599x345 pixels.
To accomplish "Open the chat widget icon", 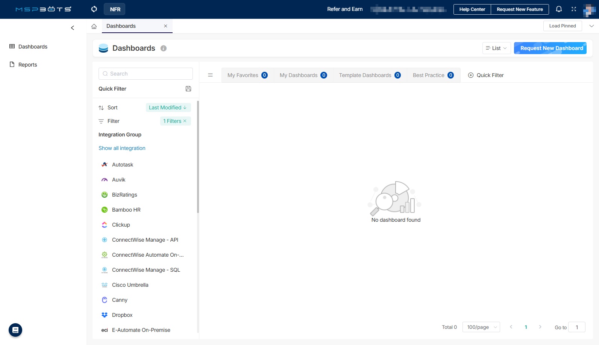I will [15, 330].
